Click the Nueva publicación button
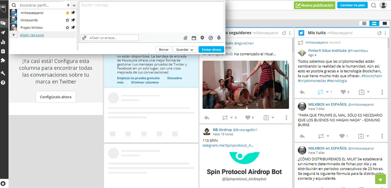391x188 pixels. tap(314, 5)
